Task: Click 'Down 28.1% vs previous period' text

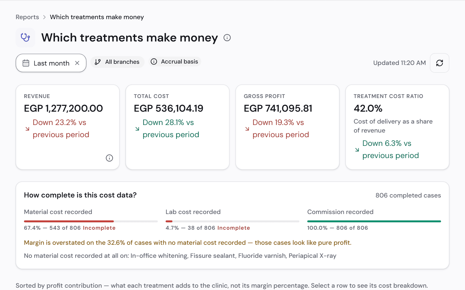Action: pyautogui.click(x=171, y=128)
